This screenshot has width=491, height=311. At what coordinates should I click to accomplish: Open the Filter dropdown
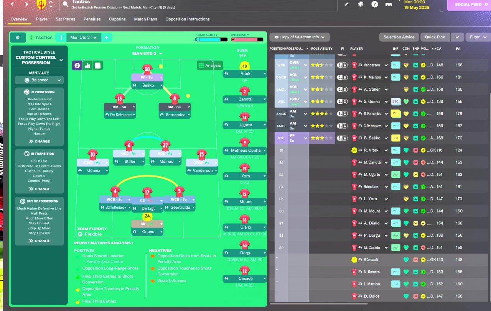click(x=478, y=37)
